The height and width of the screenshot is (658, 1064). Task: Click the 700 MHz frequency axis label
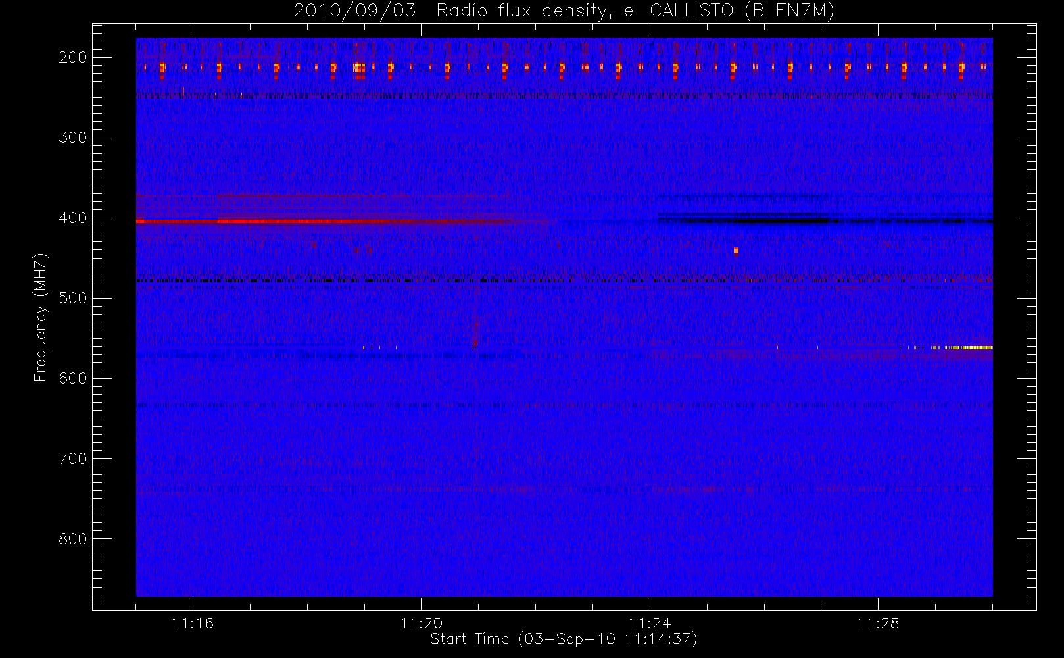coord(72,459)
